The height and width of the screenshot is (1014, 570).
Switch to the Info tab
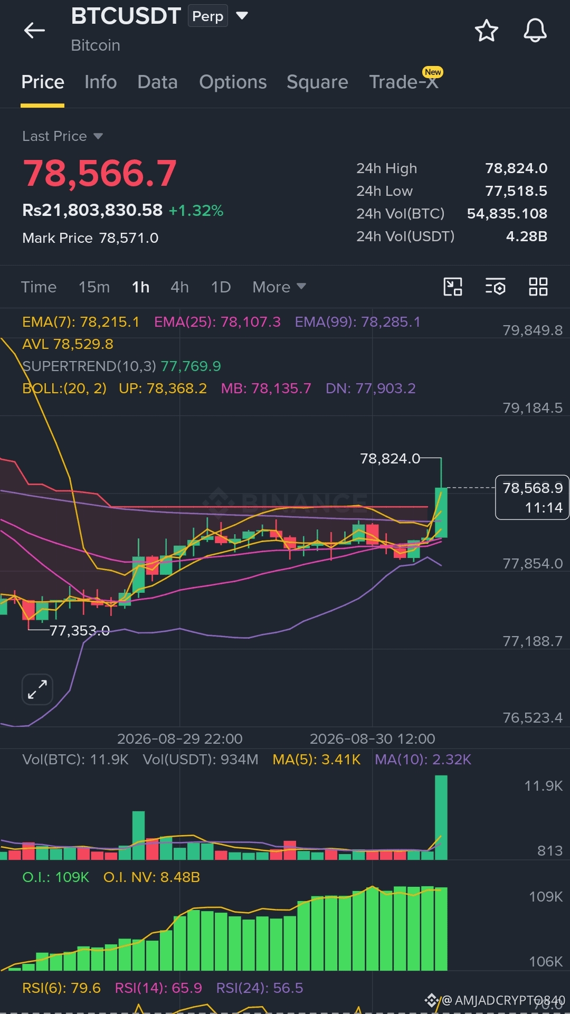point(101,82)
